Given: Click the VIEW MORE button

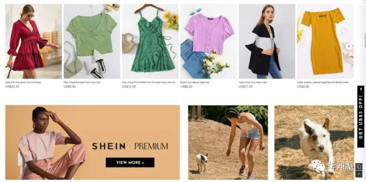Looking at the screenshot, I should click(x=130, y=162).
